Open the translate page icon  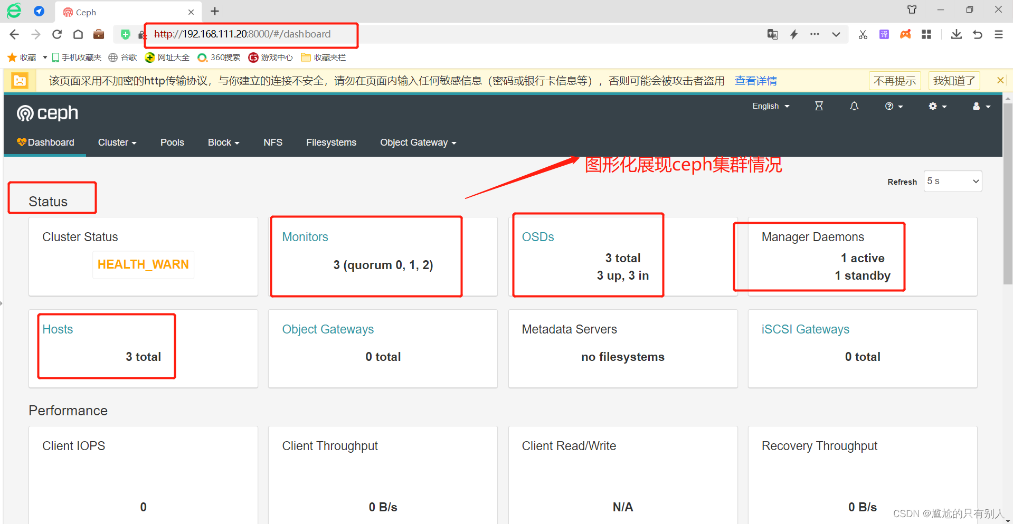tap(773, 34)
